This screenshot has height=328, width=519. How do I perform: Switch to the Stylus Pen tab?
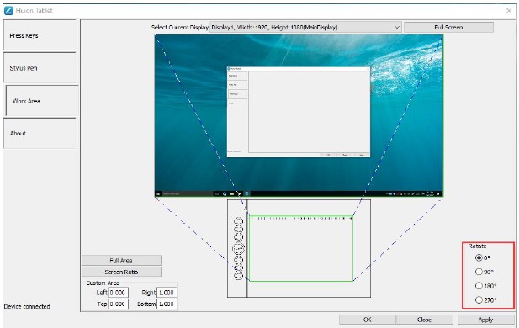[40, 67]
